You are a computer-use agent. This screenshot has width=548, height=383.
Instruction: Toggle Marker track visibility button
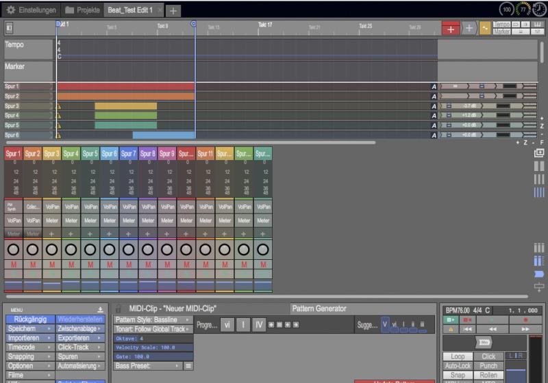[x=501, y=31]
